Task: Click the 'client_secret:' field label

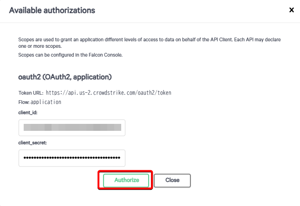Action: 33,143
